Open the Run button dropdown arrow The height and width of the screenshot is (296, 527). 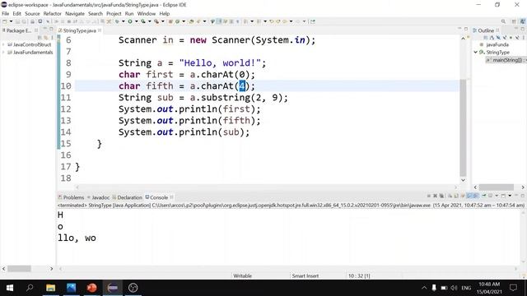(136, 21)
